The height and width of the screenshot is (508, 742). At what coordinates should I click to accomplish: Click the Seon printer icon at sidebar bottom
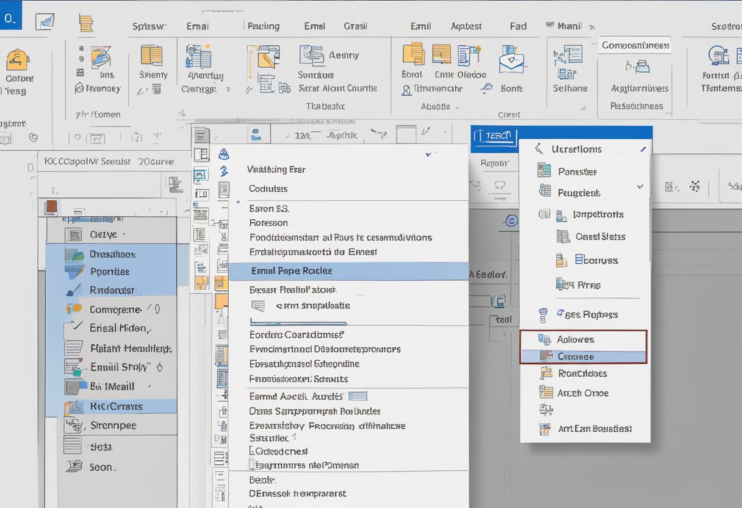click(x=73, y=466)
